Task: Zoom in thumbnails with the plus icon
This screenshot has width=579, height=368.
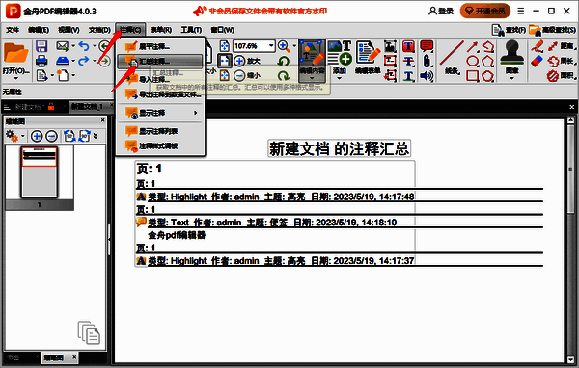Action: click(37, 136)
